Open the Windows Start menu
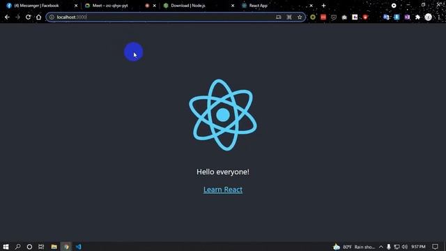Image resolution: width=446 pixels, height=251 pixels. 6,246
